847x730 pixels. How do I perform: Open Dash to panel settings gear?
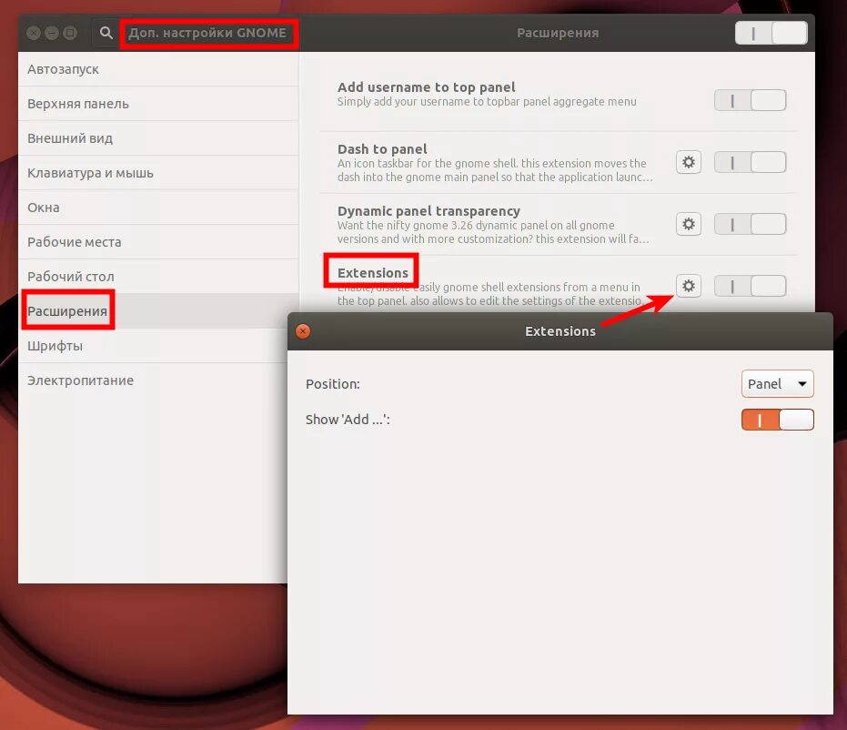pos(688,162)
